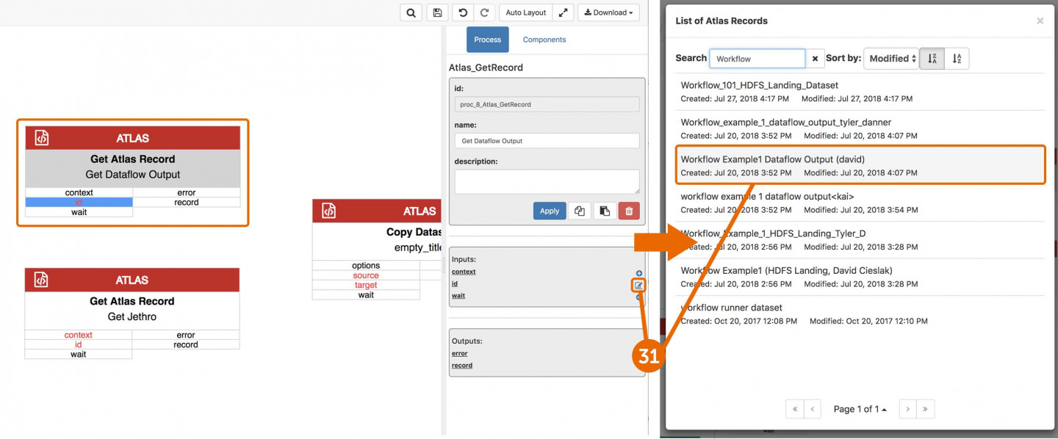
Task: Click error port on Get Jethro node
Action: pos(186,335)
